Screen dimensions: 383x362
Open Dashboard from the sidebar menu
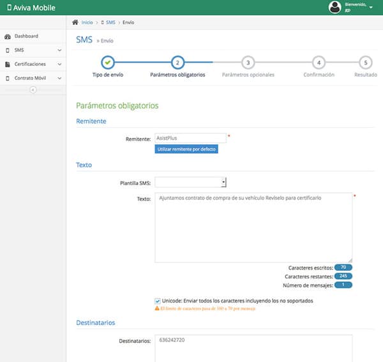coord(26,36)
